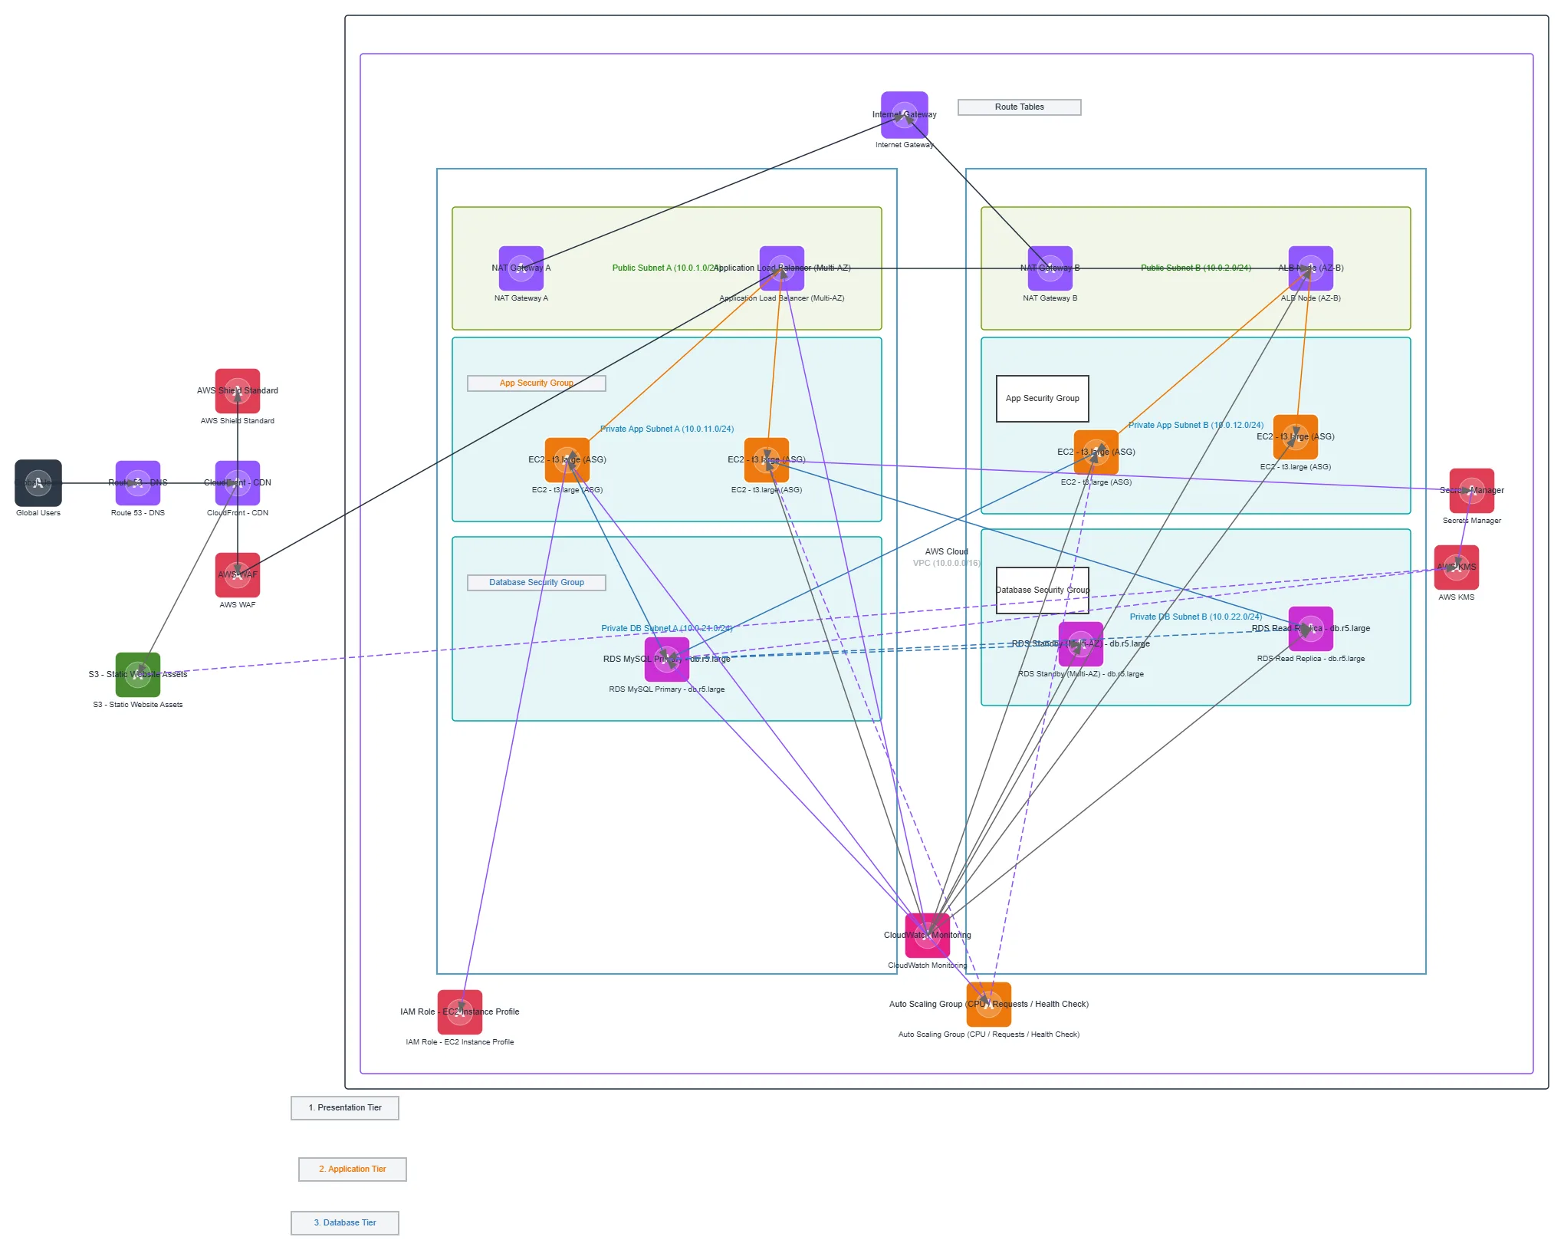Select the Public Subnet B (10.0.2.0/24) label

pos(1196,268)
